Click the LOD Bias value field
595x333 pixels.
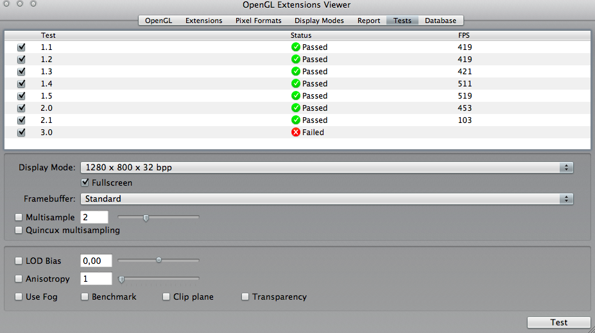(x=96, y=261)
